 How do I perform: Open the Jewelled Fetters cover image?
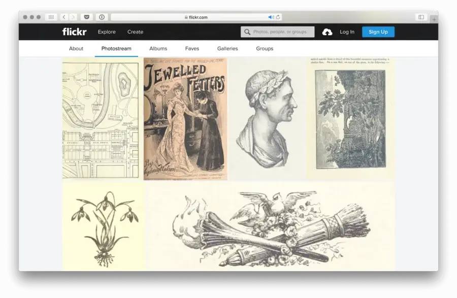click(x=185, y=119)
